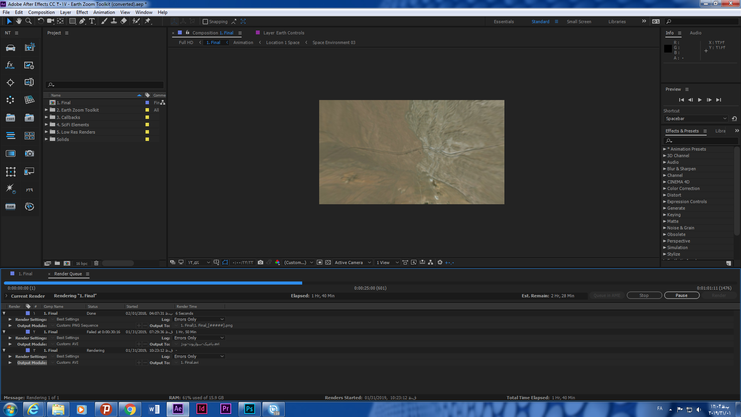Screen dimensions: 741x417
Task: Click the Pause button in render queue
Action: tap(681, 295)
